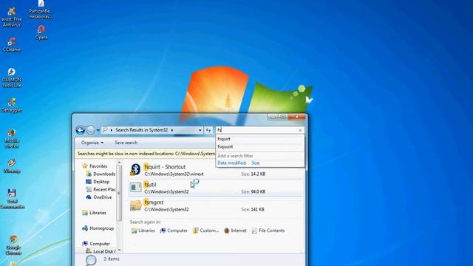Image resolution: width=473 pixels, height=266 pixels.
Task: Select the Total Commander desktop icon
Action: tap(12, 199)
